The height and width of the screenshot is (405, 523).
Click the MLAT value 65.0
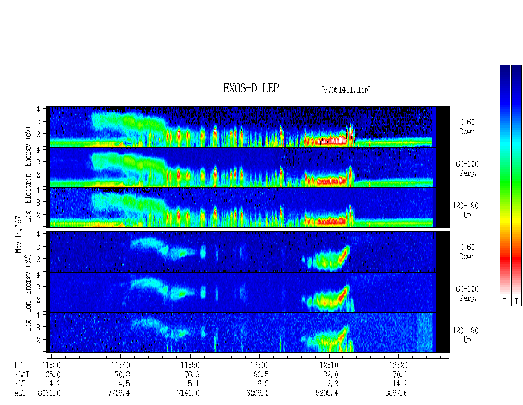[x=53, y=374]
